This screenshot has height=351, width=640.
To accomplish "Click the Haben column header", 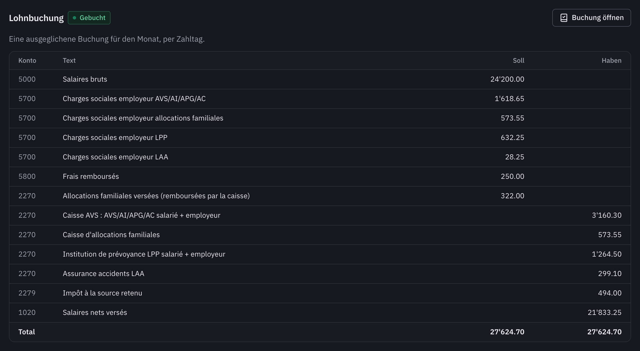I will coord(611,61).
